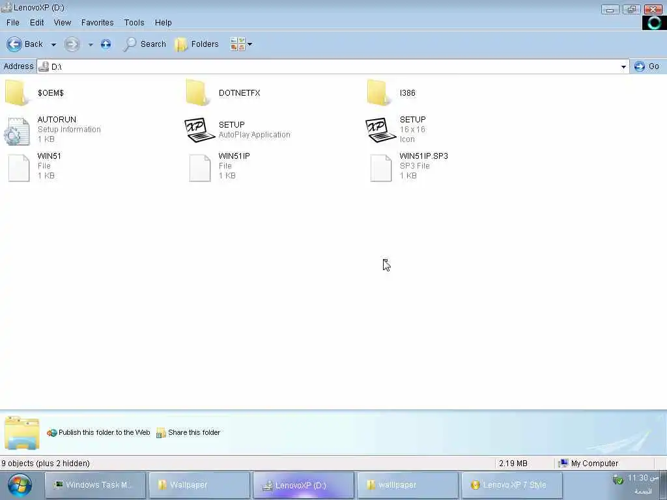Open the Views icon in toolbar

[237, 44]
